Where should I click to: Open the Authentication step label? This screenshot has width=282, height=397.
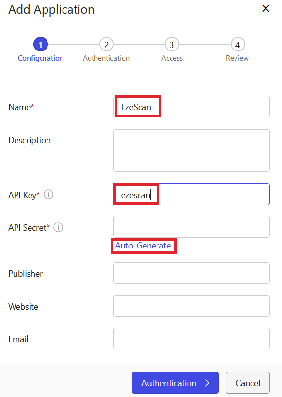[x=106, y=58]
